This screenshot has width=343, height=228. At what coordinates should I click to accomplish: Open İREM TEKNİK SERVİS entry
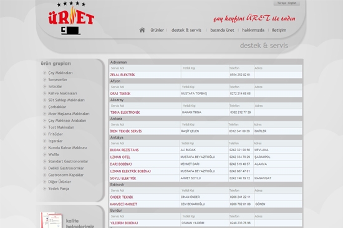click(x=126, y=131)
